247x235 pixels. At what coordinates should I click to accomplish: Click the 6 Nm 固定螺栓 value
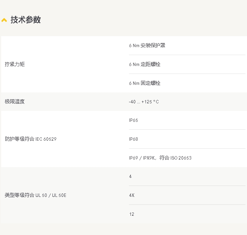tap(145, 83)
